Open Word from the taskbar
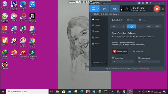This screenshot has height=94, width=168. pos(94,92)
